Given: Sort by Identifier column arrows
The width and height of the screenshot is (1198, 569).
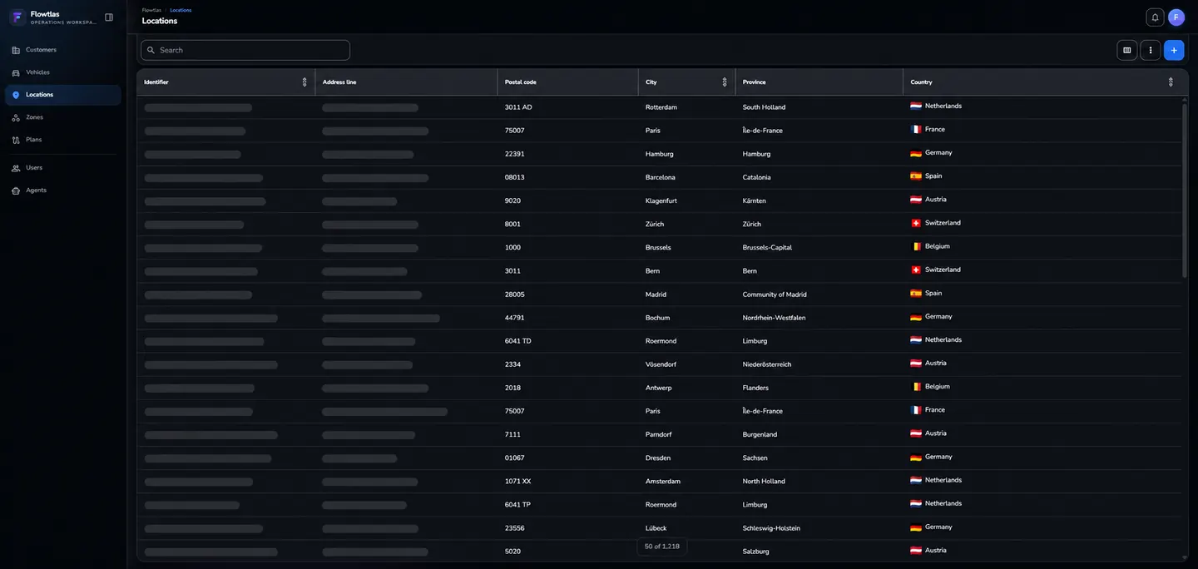Looking at the screenshot, I should click(304, 82).
